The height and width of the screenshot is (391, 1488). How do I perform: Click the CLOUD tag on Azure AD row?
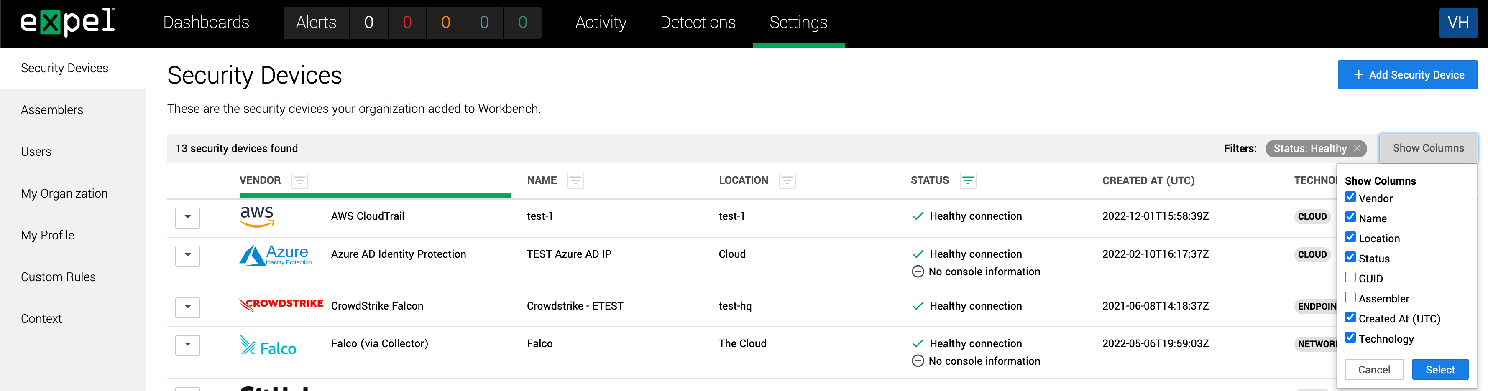tap(1312, 255)
